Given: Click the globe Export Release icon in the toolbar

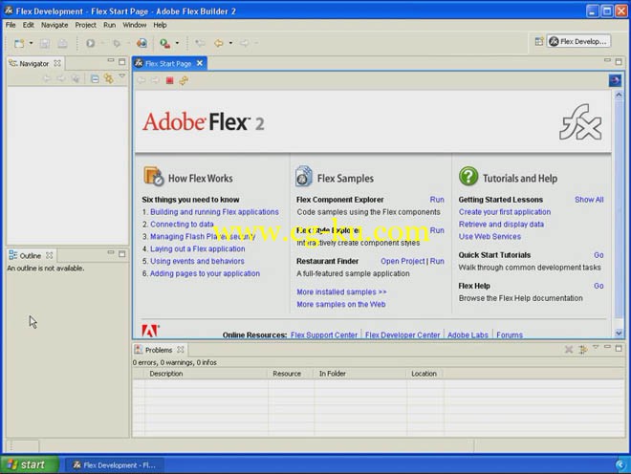Looking at the screenshot, I should point(141,43).
